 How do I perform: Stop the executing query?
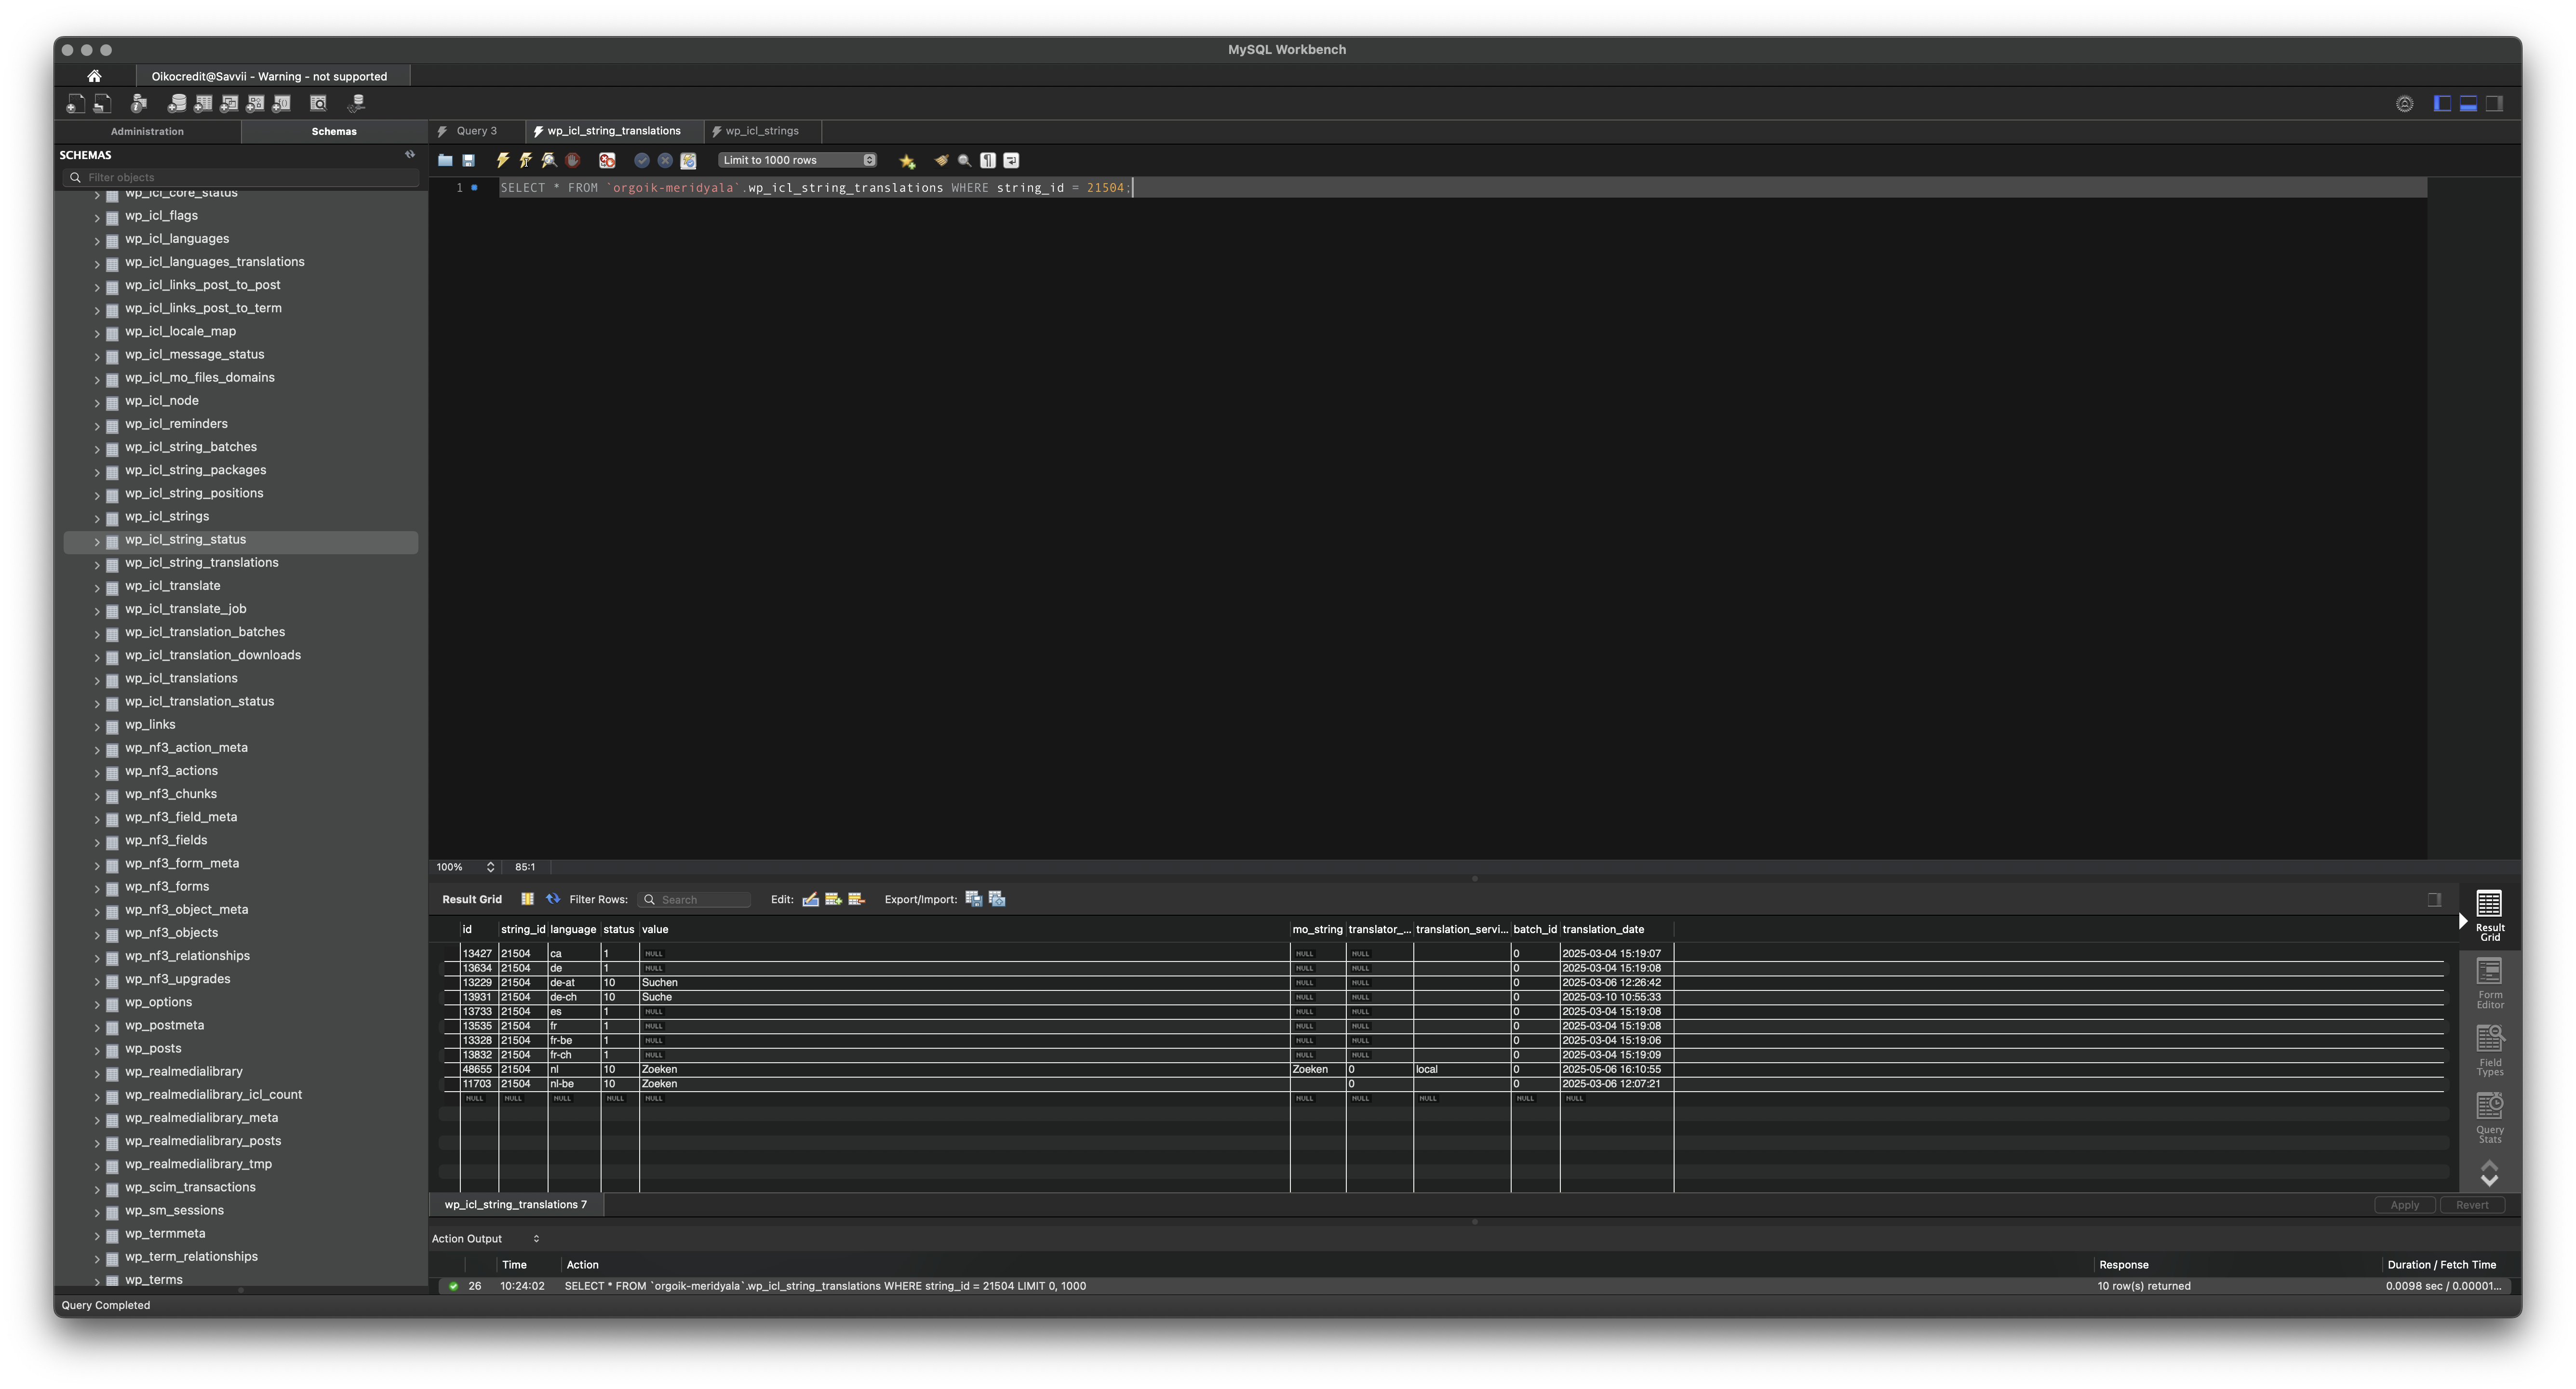tap(573, 160)
